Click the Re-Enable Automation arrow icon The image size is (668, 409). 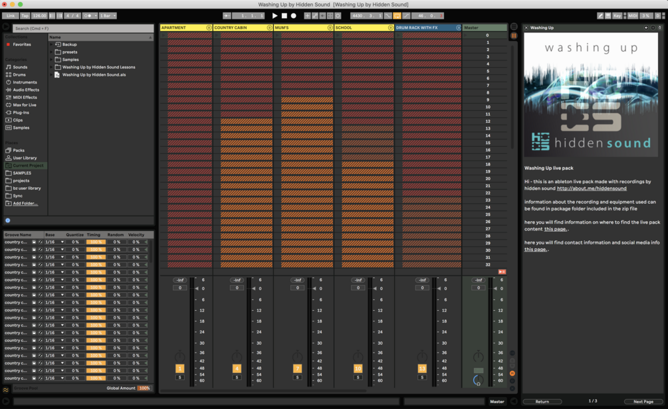322,16
